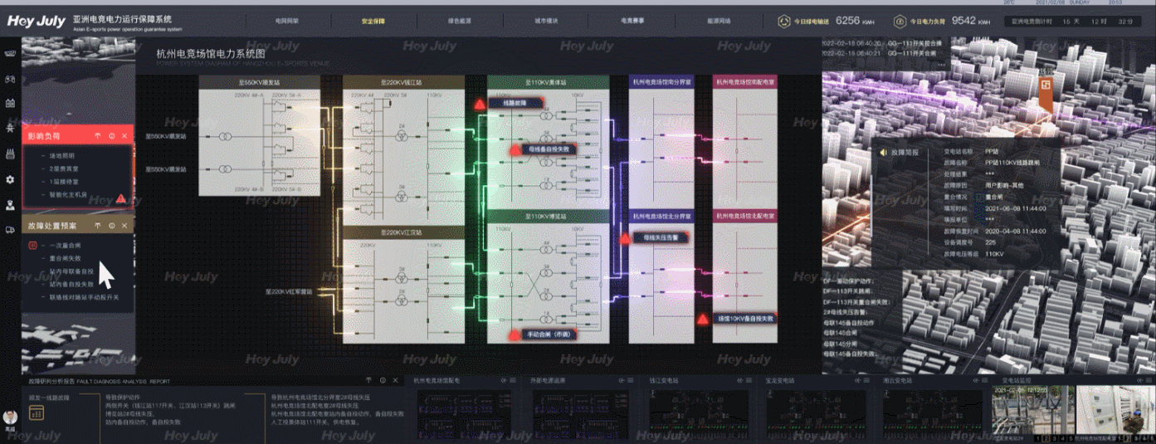Go to the 电竞赛事 tab
1156x444 pixels.
(x=632, y=21)
